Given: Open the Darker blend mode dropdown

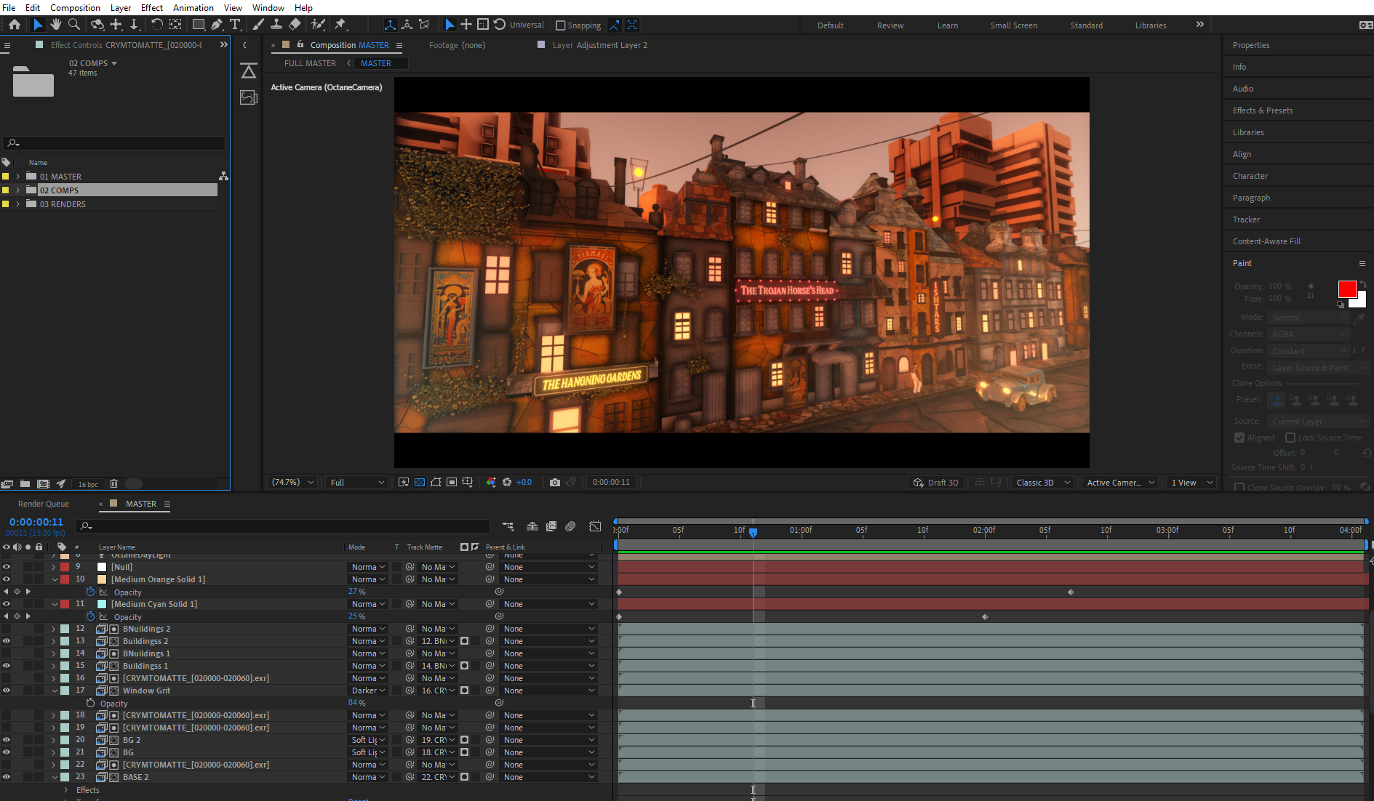Looking at the screenshot, I should pyautogui.click(x=368, y=690).
